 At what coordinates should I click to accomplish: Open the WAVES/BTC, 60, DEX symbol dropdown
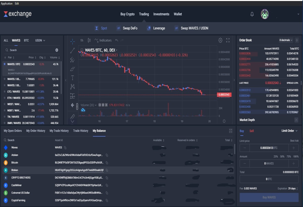tap(116, 50)
